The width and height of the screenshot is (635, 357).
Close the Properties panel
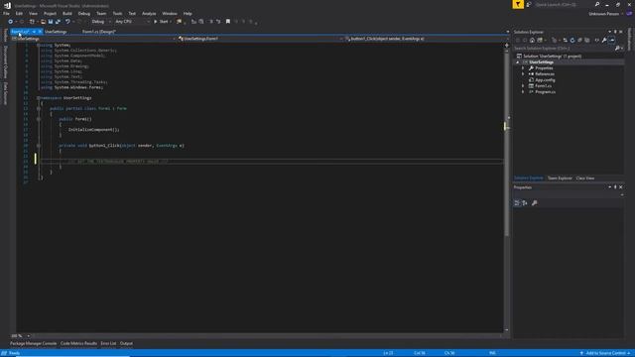621,187
